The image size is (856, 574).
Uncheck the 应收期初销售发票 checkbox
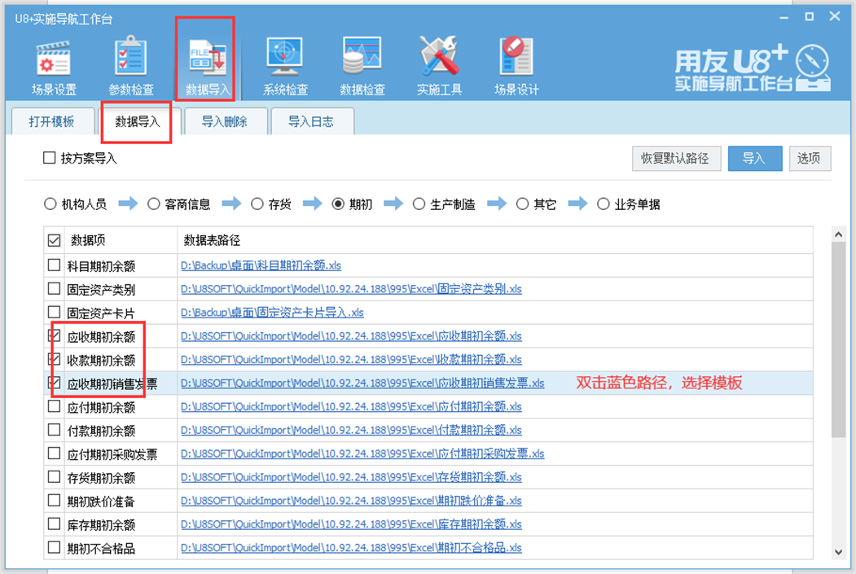pos(54,383)
